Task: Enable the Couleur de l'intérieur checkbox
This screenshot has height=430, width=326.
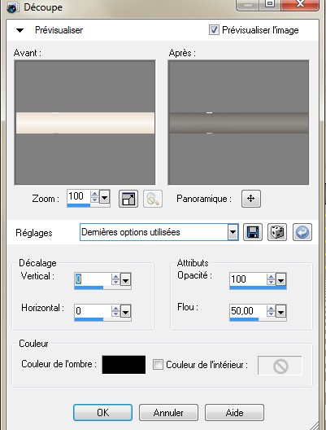Action: click(x=158, y=365)
